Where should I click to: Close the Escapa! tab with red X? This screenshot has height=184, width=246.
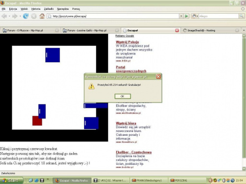coord(177,30)
